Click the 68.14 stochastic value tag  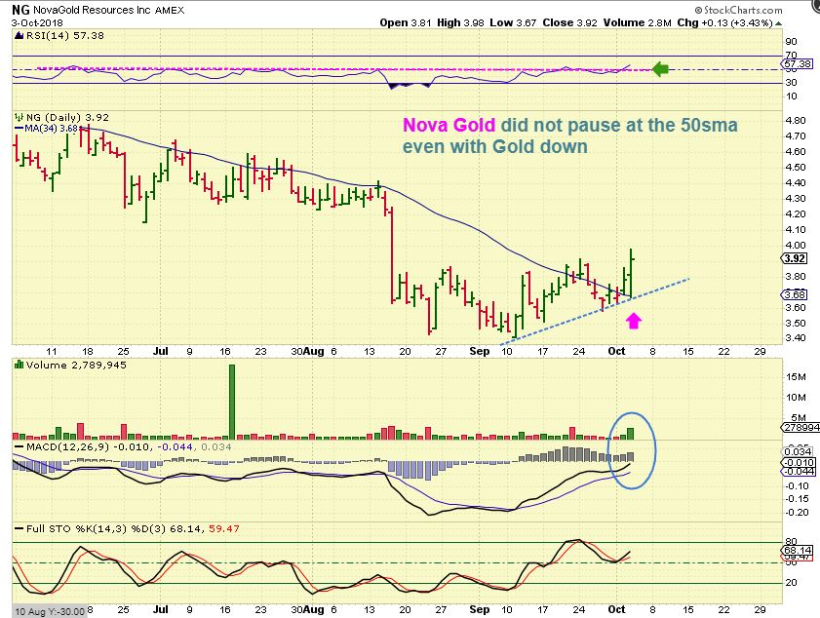[798, 551]
